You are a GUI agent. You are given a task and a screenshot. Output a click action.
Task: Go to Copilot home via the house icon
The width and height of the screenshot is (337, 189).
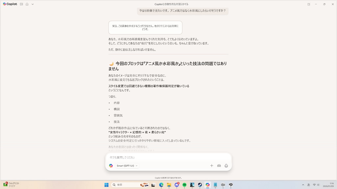(27, 4)
